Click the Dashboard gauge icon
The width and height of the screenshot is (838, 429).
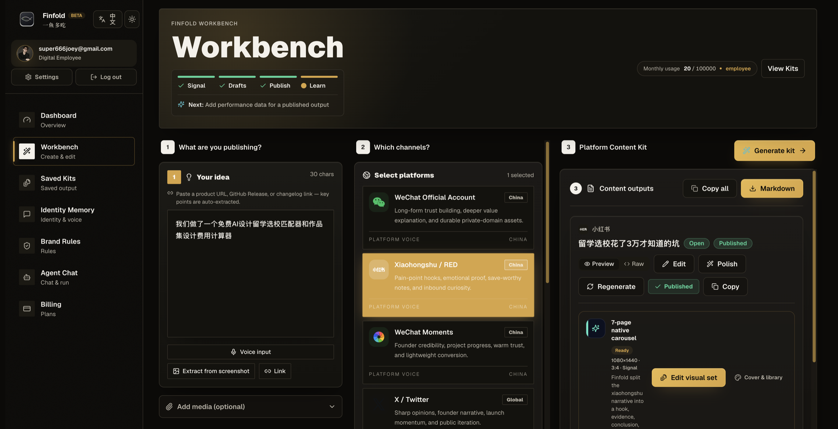pyautogui.click(x=27, y=120)
